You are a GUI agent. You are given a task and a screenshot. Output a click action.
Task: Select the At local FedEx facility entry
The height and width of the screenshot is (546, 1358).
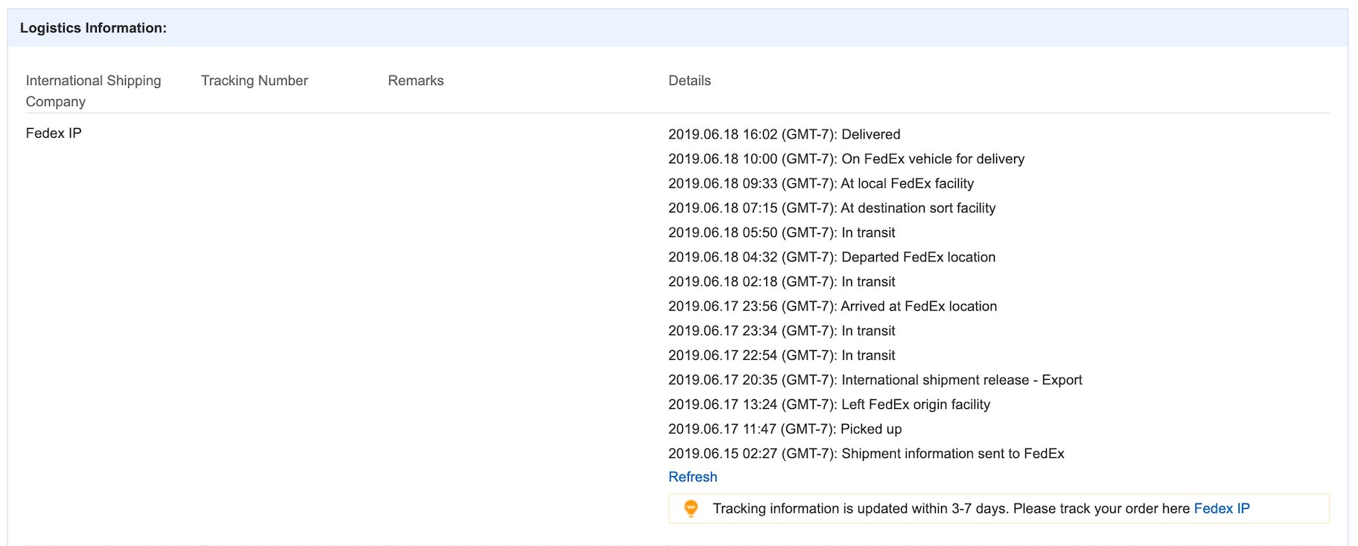(x=820, y=183)
